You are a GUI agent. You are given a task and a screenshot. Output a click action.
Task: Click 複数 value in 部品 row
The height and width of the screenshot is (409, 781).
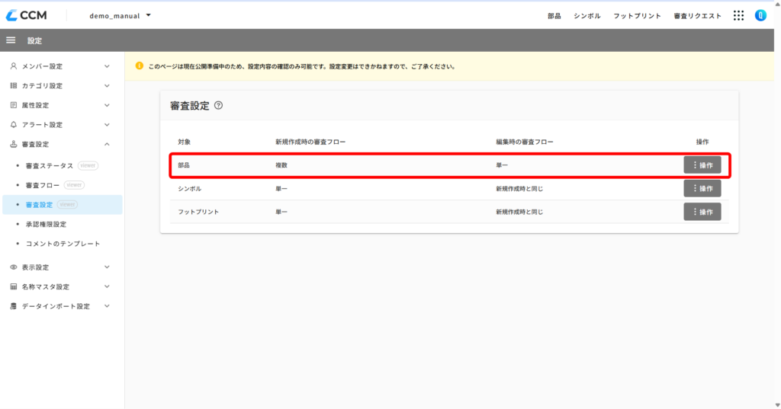[x=281, y=165]
